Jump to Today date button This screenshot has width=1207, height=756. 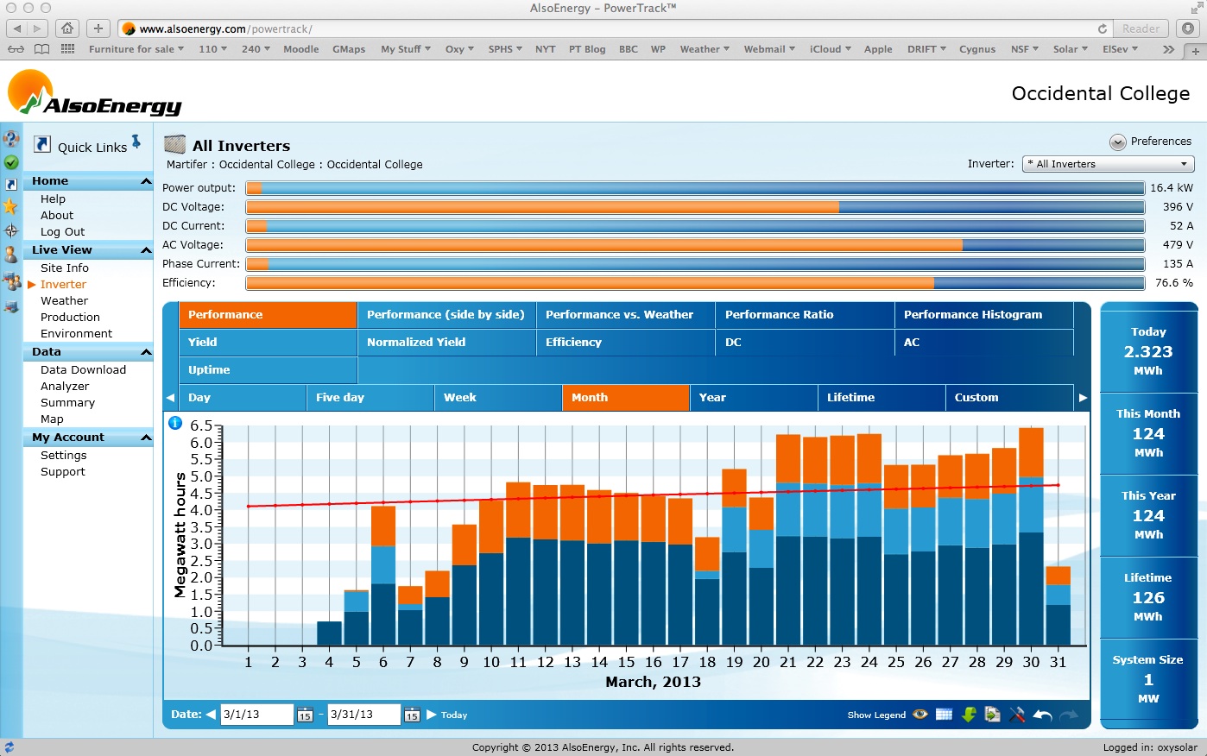454,715
